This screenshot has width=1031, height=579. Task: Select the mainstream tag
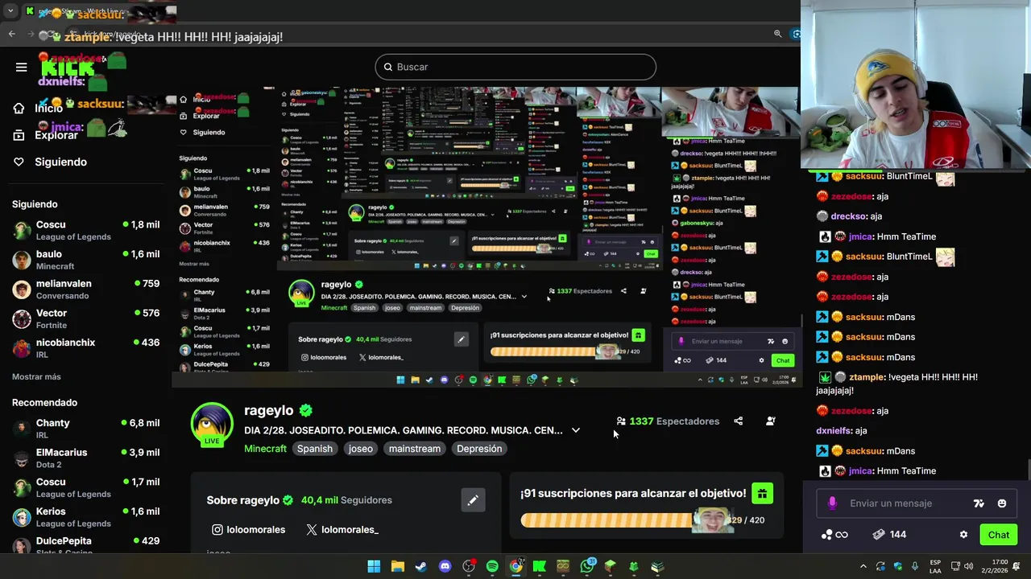tap(415, 449)
